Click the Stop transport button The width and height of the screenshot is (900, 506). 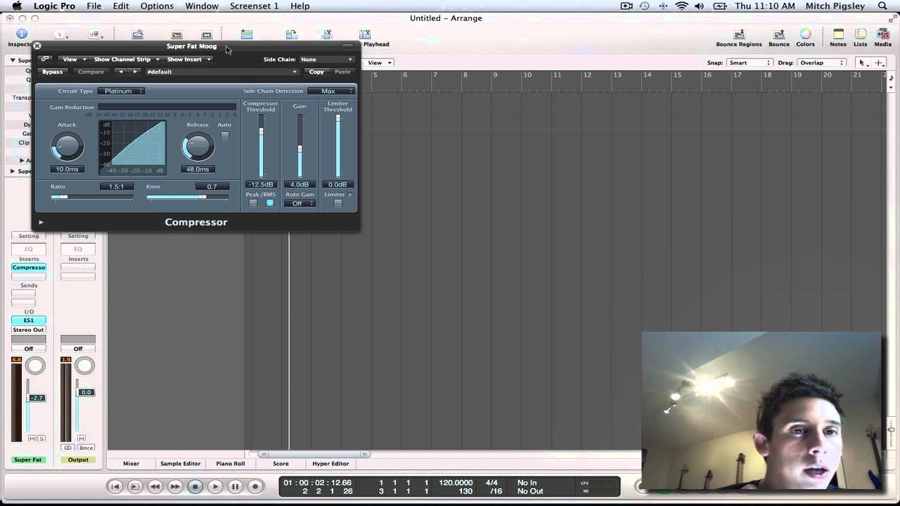coord(195,486)
